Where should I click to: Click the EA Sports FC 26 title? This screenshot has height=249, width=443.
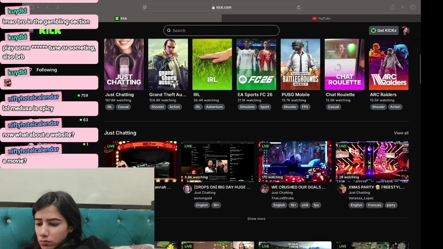point(255,94)
